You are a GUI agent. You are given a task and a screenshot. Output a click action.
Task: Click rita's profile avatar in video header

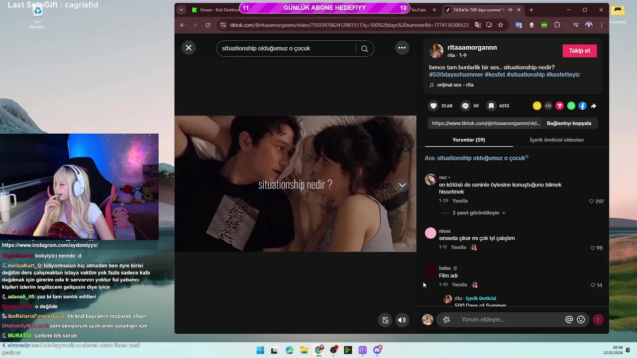tap(436, 51)
